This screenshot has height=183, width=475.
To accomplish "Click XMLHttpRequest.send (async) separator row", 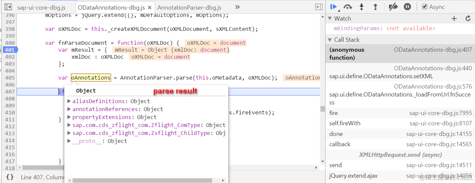I will [400, 155].
